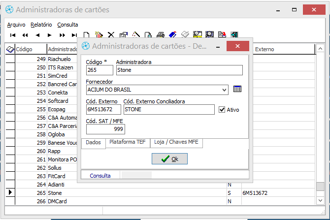Click the Administradora column header in grid

62,49
